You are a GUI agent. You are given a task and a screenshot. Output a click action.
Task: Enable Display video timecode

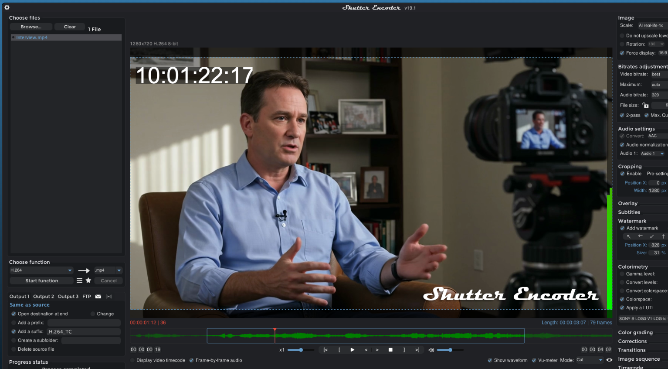pos(132,360)
